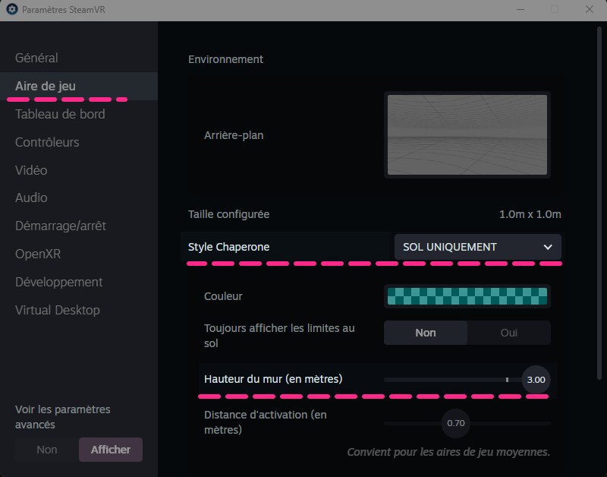Click the Voir les paramètres avancés label

click(63, 417)
